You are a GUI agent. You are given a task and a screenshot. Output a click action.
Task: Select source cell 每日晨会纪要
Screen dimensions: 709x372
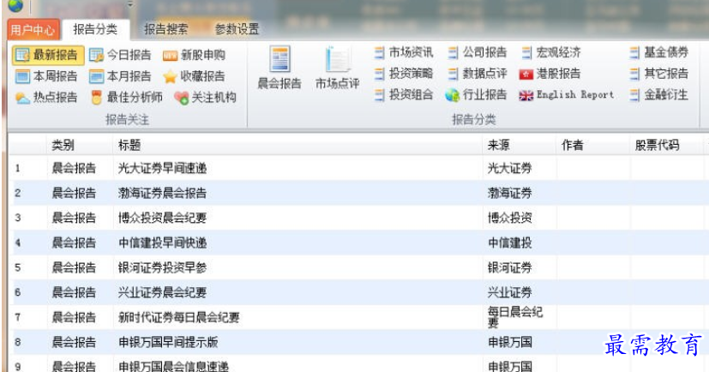[x=515, y=317]
